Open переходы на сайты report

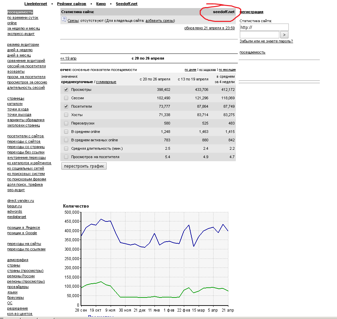(x=24, y=244)
